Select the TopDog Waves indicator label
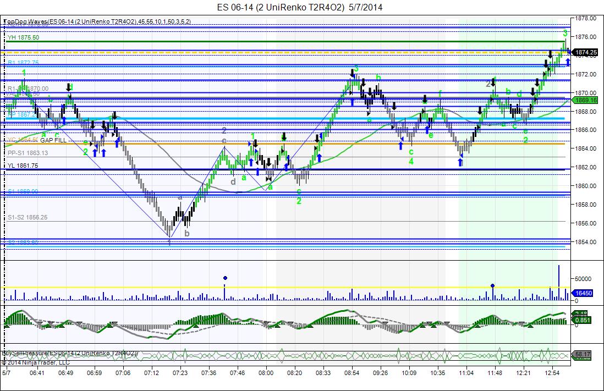The height and width of the screenshot is (391, 604). click(x=97, y=21)
